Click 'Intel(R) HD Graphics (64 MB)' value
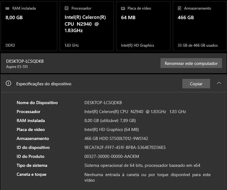The height and width of the screenshot is (190, 227). [111, 129]
